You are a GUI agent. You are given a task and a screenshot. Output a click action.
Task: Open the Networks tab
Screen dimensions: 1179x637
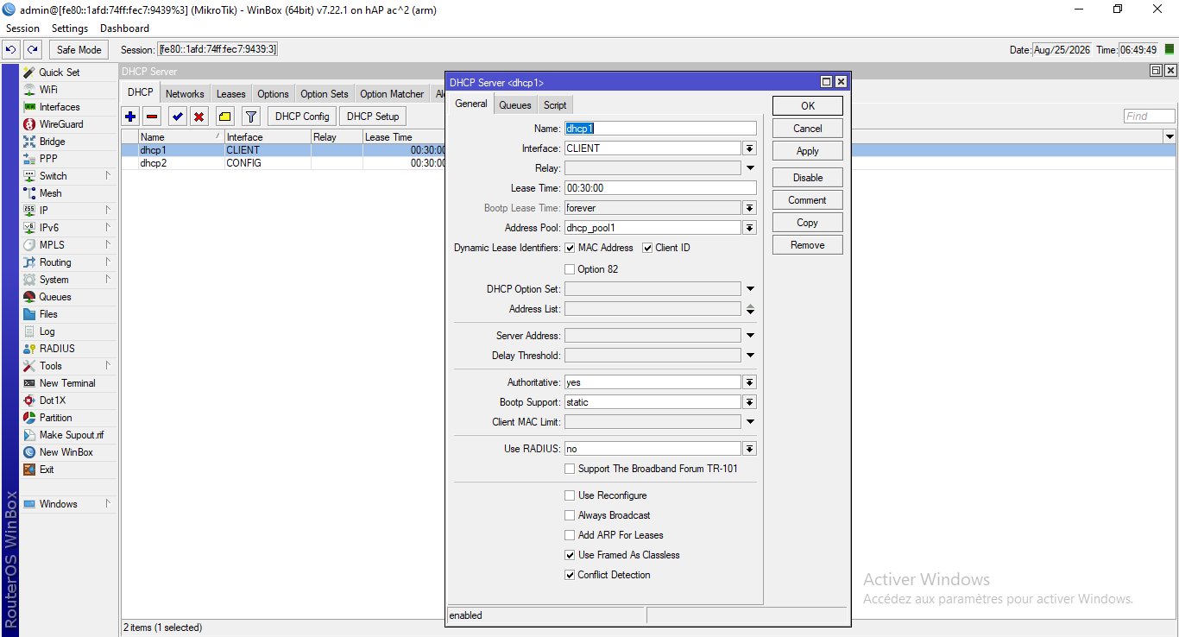185,94
